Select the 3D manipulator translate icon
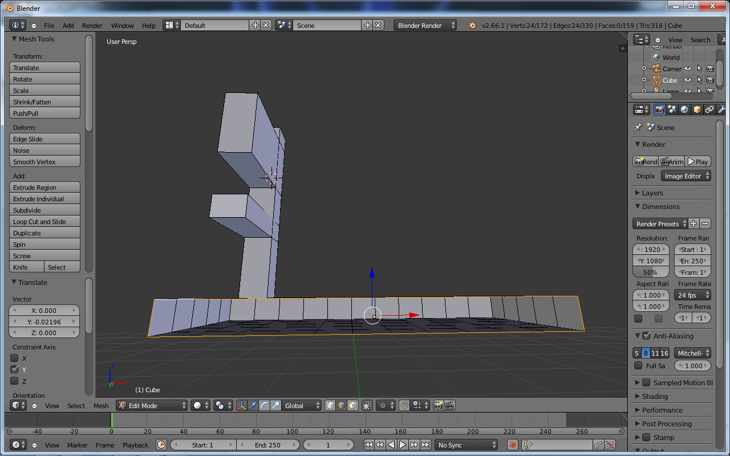The width and height of the screenshot is (730, 456). coord(253,405)
